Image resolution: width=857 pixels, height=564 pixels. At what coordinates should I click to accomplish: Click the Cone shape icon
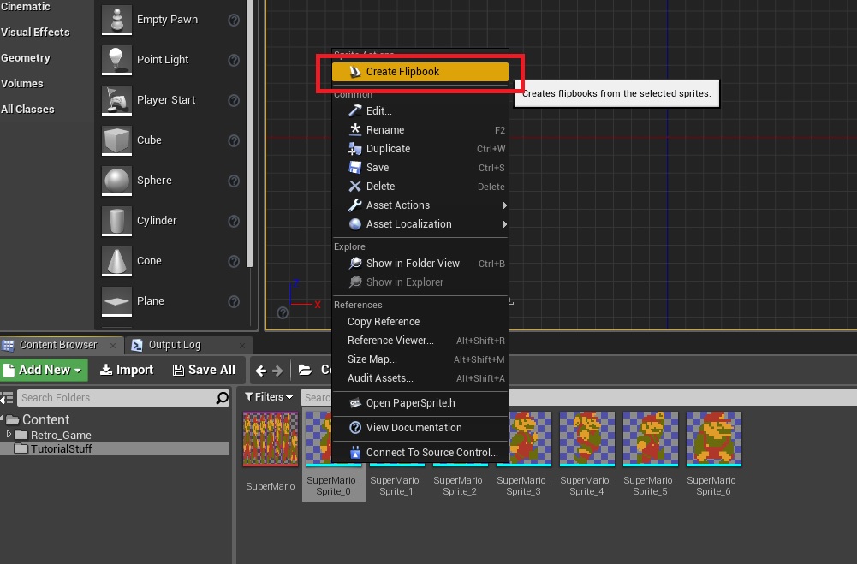tap(116, 261)
